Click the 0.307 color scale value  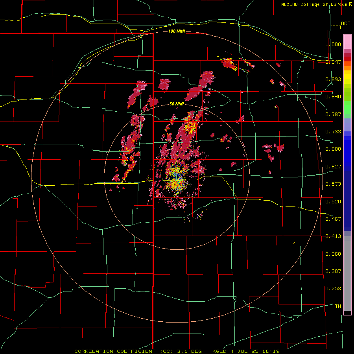[x=333, y=271]
